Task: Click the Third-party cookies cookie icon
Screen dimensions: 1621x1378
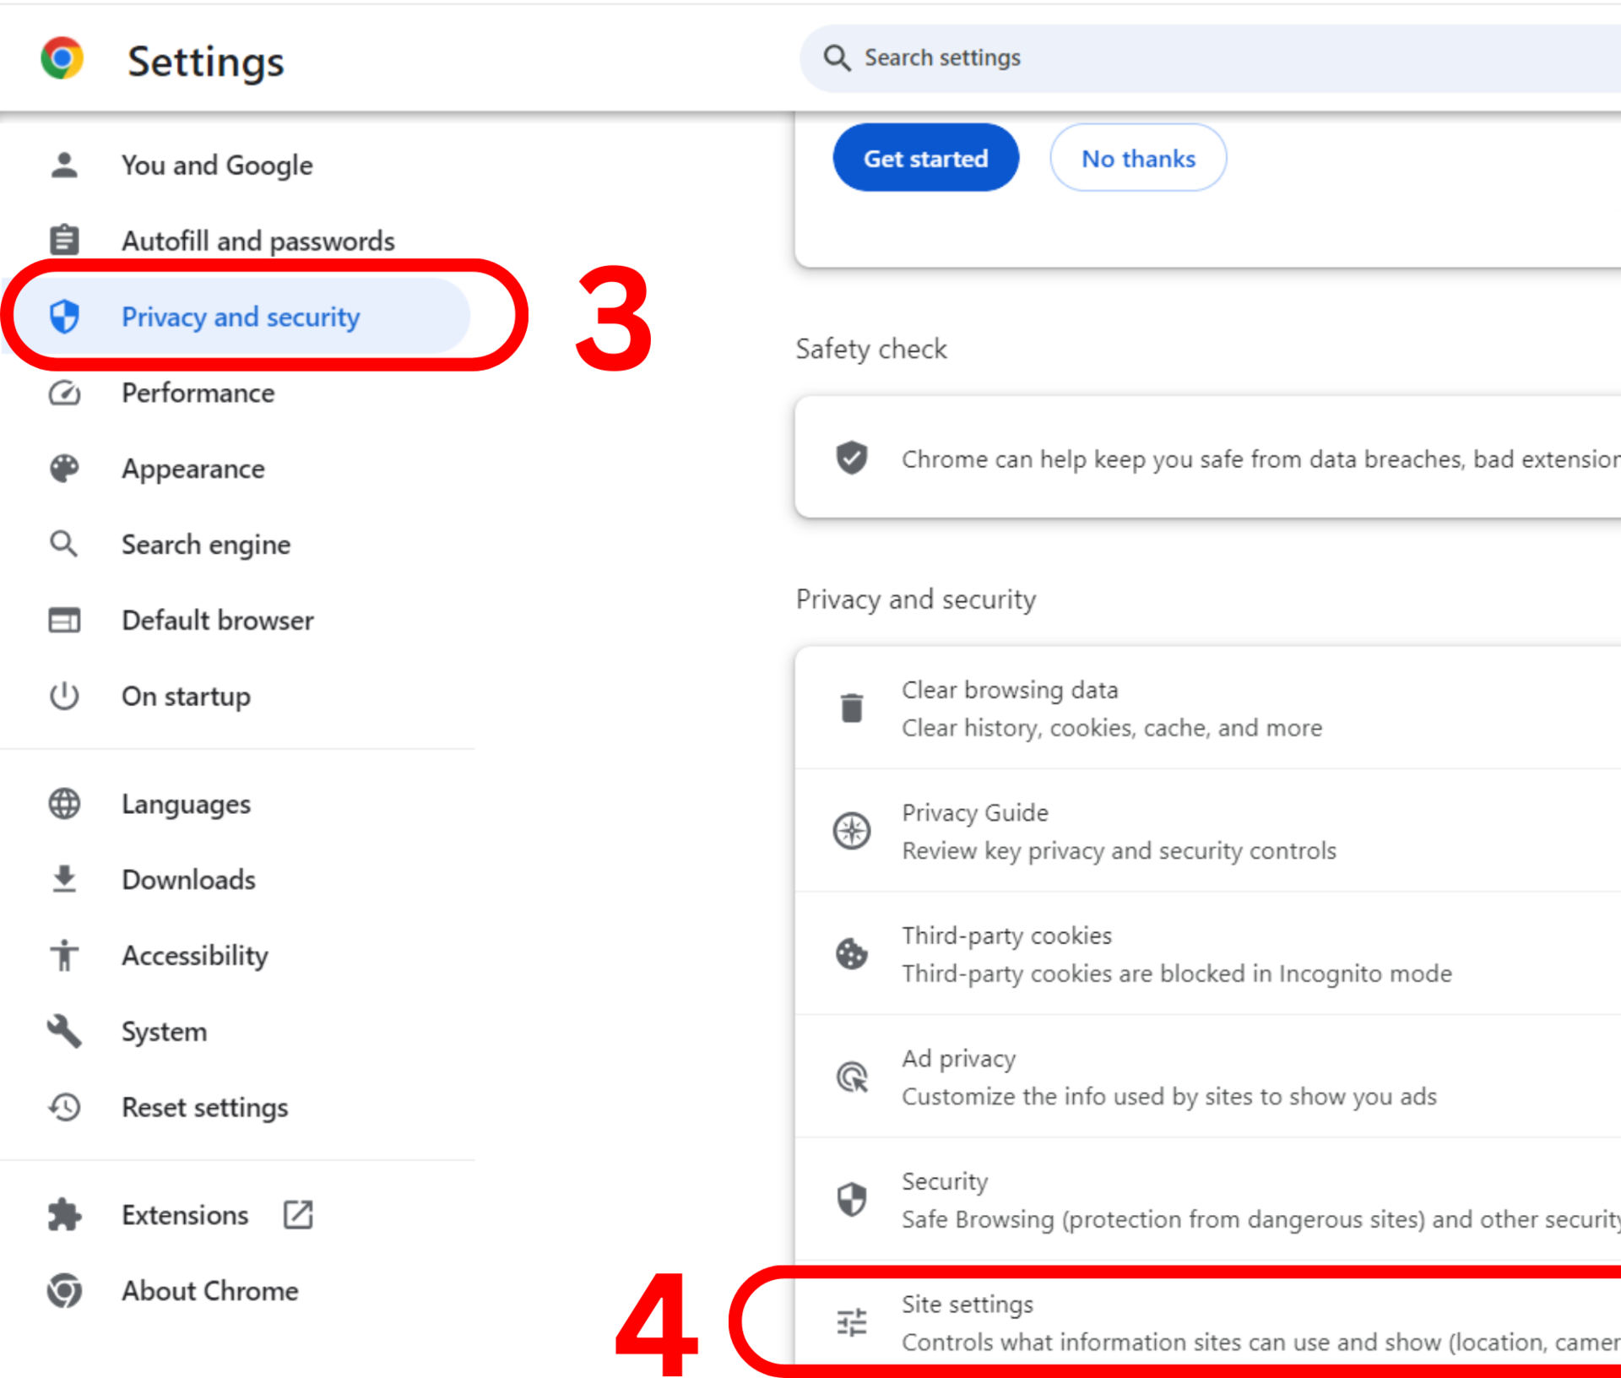Action: point(852,953)
